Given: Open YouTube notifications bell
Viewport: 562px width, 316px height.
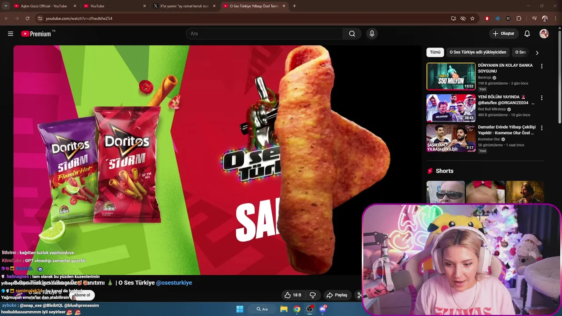Looking at the screenshot, I should coord(527,34).
